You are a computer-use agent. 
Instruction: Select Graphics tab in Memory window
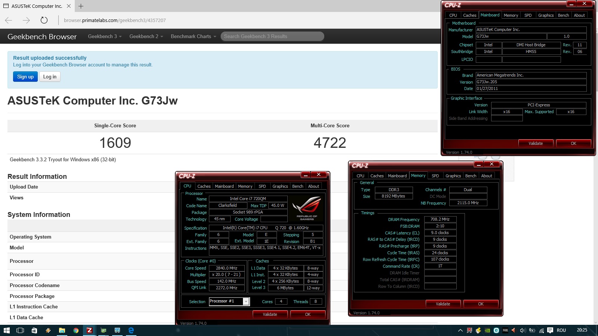(x=453, y=176)
